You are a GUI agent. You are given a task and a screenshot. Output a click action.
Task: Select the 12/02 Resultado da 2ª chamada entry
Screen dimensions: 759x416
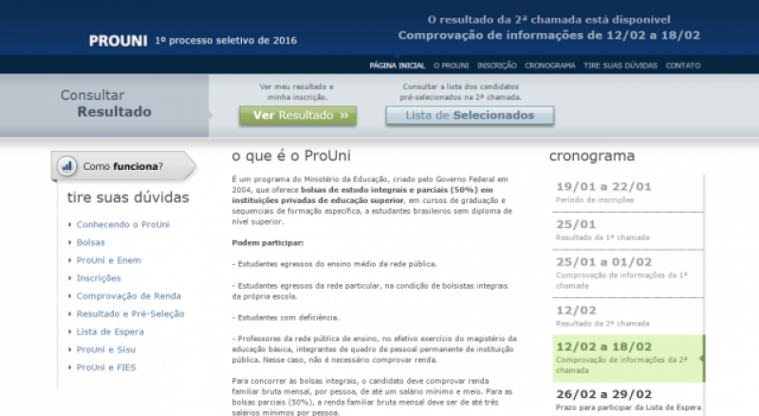627,316
